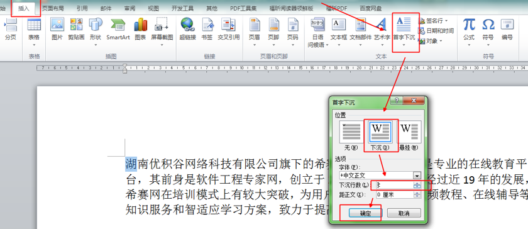Open the page number (页码) menu
528x229 pixels.
click(293, 31)
